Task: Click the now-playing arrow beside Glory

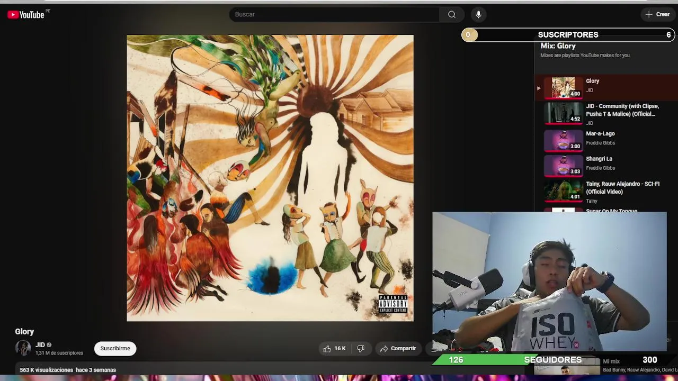Action: click(539, 88)
